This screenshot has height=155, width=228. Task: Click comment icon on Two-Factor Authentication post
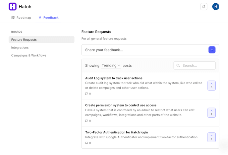(87, 143)
